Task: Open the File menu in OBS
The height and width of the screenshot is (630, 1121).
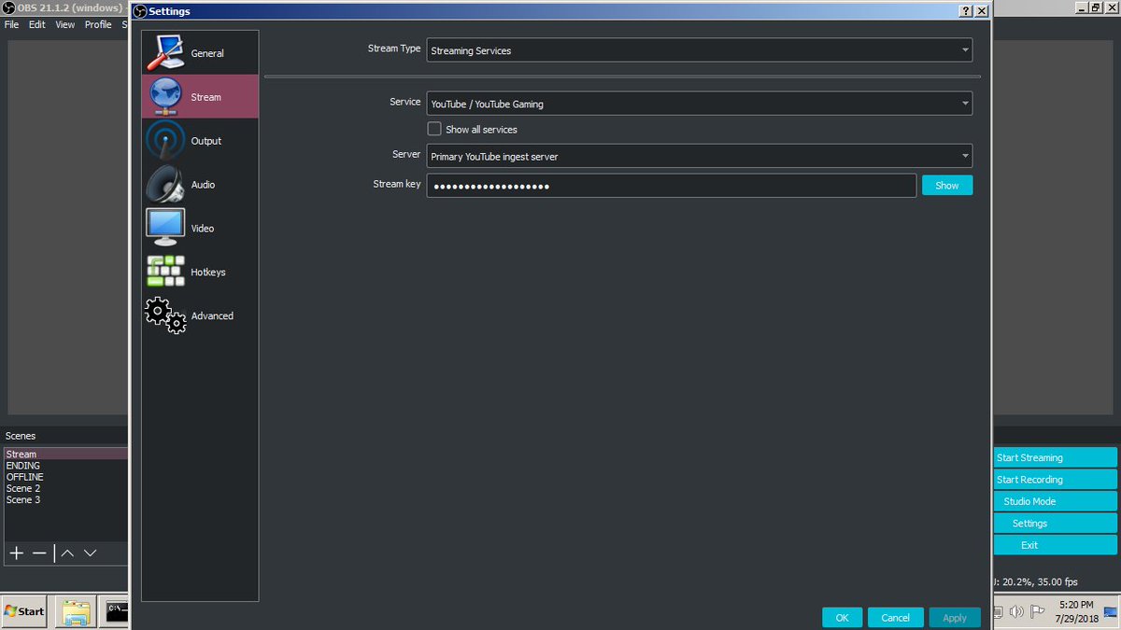Action: [x=11, y=24]
